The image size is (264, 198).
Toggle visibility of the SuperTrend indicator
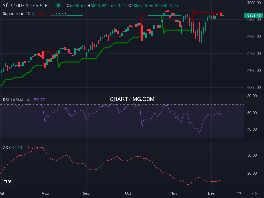pyautogui.click(x=29, y=13)
